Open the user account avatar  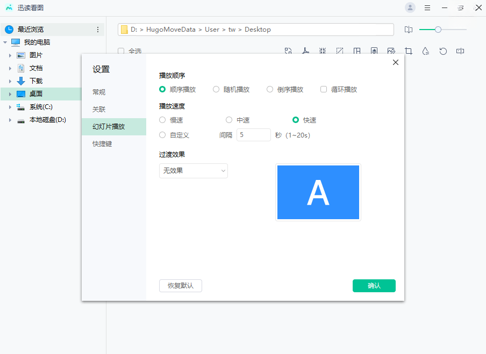[410, 8]
